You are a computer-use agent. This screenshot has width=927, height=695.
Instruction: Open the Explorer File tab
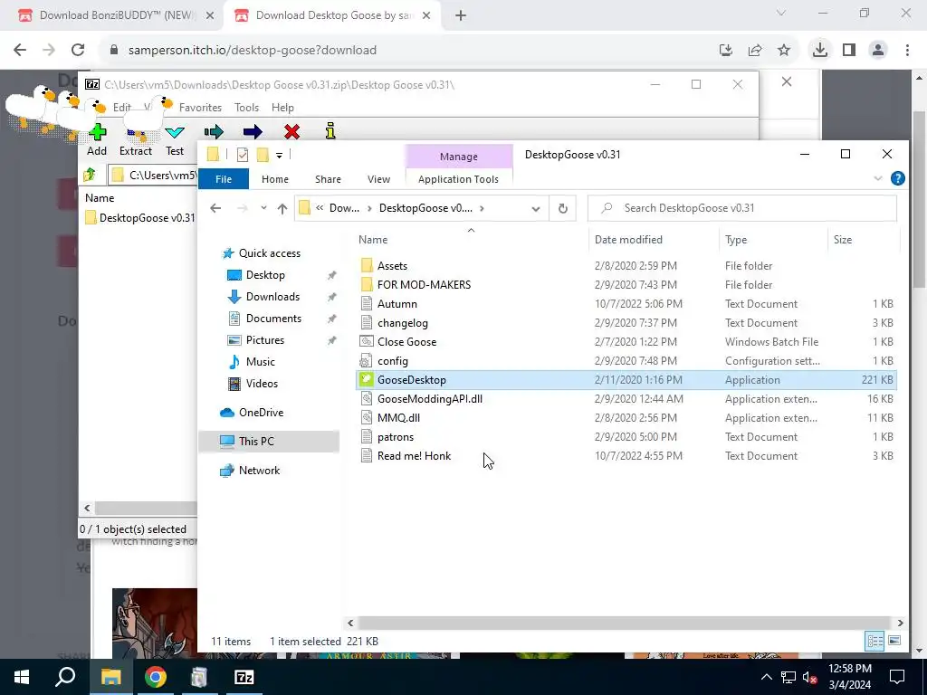click(x=224, y=179)
